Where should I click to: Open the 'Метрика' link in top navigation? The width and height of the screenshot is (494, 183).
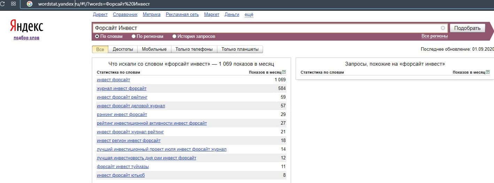(152, 15)
